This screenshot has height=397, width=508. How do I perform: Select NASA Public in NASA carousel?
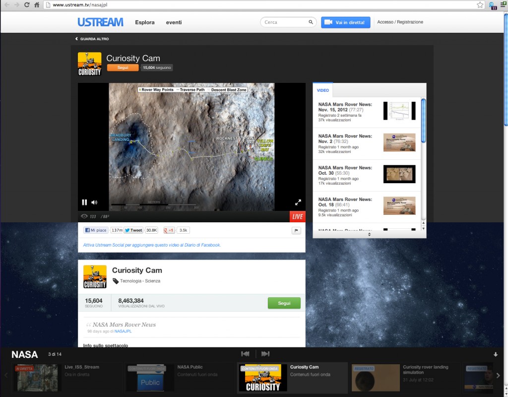tap(179, 378)
